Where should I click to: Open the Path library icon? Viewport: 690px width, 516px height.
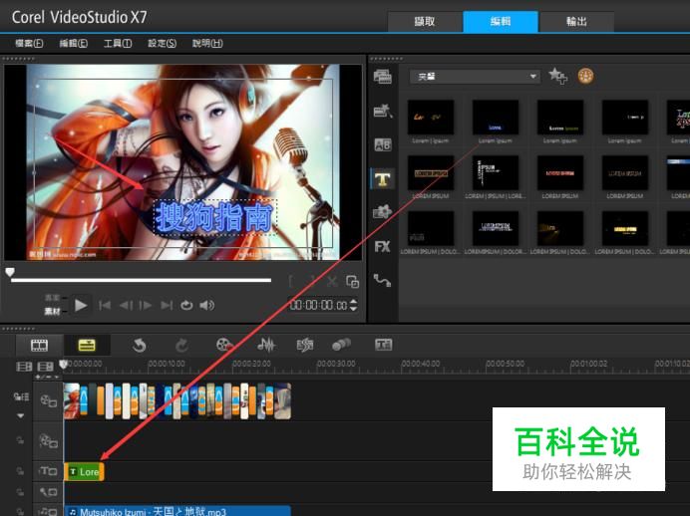click(x=383, y=280)
